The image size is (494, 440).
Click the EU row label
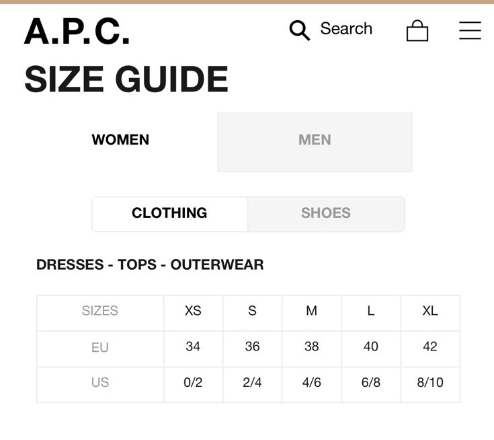pyautogui.click(x=100, y=348)
